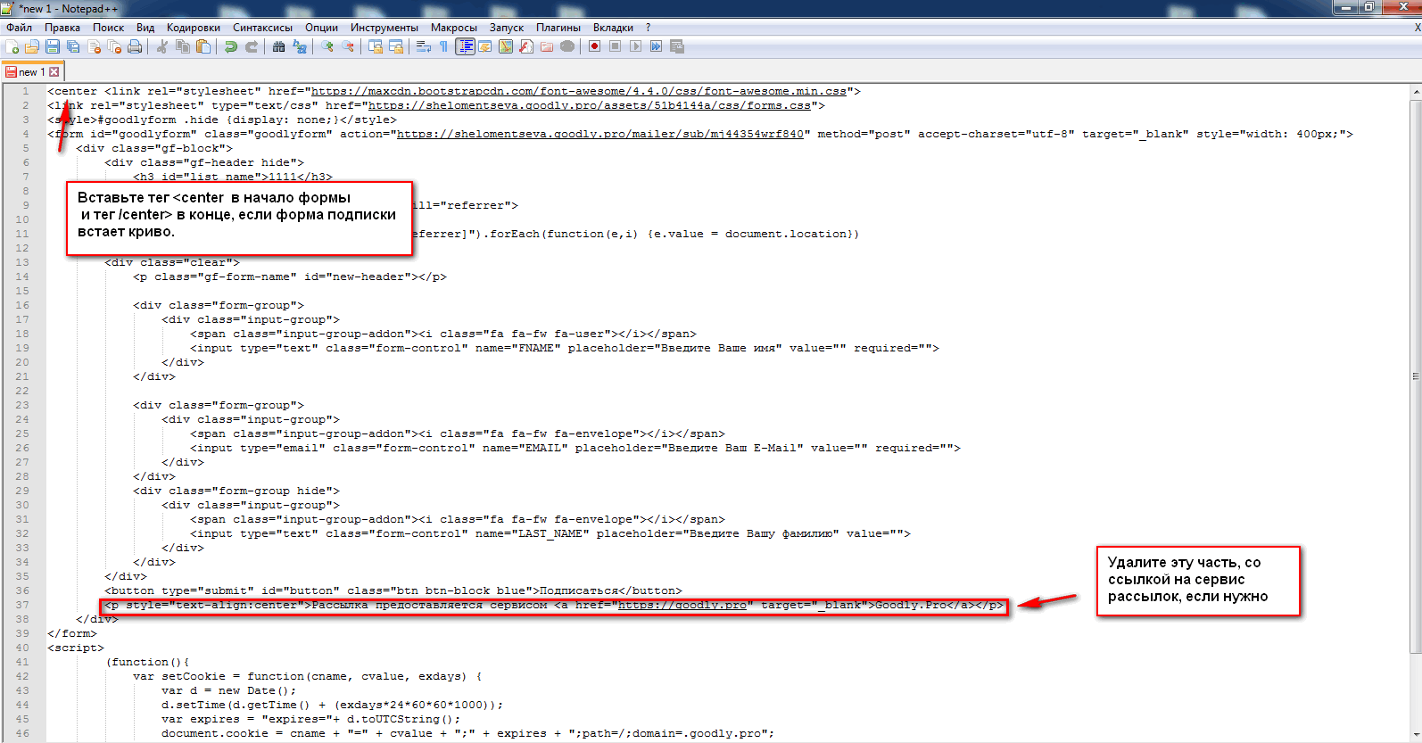Zoom out using the magnifier minus icon
Screen dimensions: 1422x743
pyautogui.click(x=348, y=46)
